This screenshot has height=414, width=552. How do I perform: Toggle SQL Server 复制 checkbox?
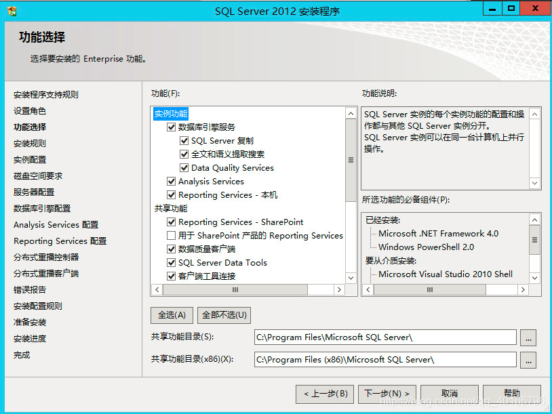[x=184, y=141]
